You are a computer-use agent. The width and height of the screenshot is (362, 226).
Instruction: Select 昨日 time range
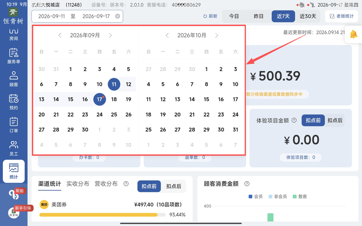[x=258, y=16]
